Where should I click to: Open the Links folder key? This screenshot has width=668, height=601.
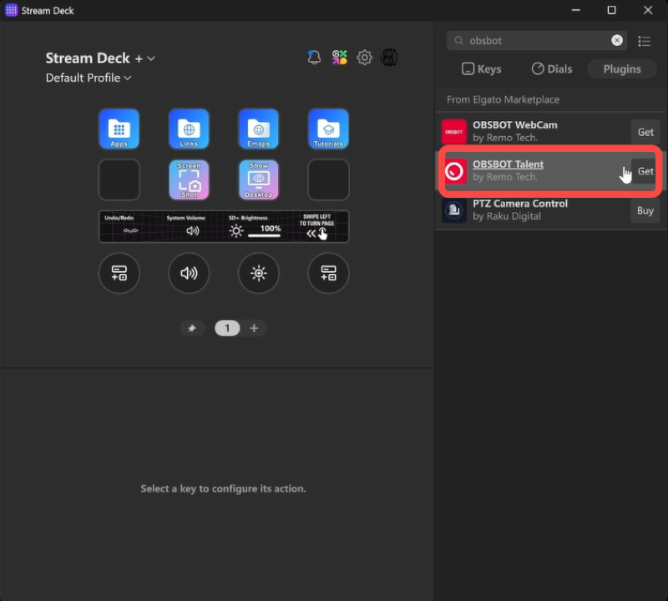point(189,129)
